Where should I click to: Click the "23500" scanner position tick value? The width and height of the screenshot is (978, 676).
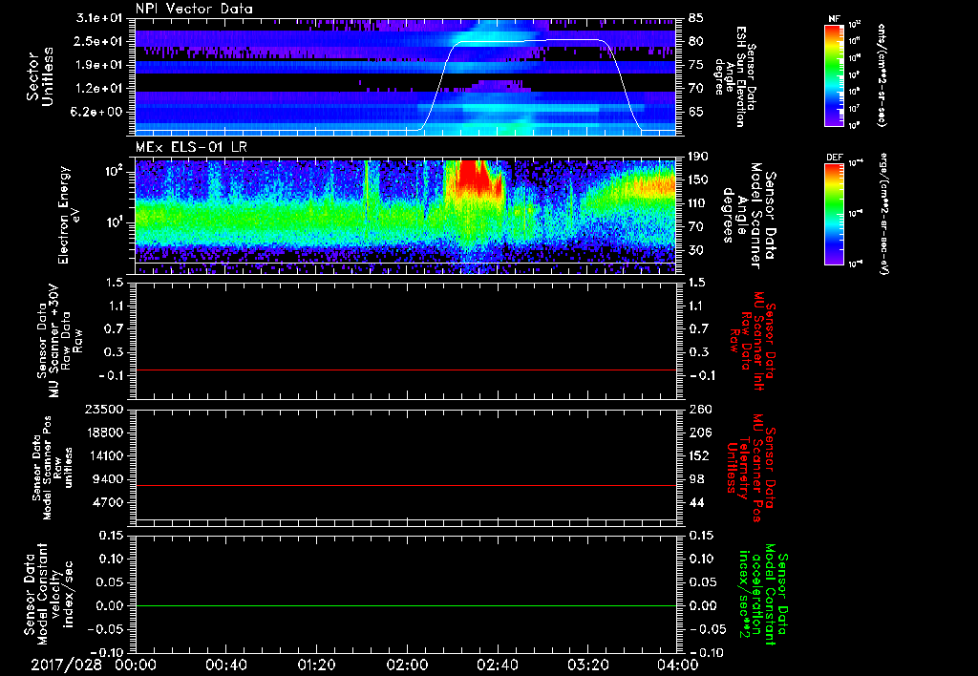(x=105, y=410)
